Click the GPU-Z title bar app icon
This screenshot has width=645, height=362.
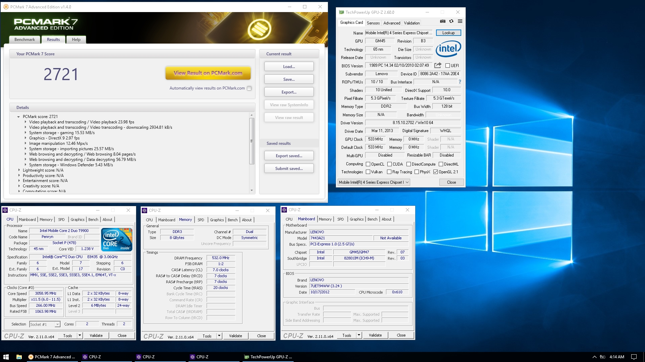pos(342,12)
